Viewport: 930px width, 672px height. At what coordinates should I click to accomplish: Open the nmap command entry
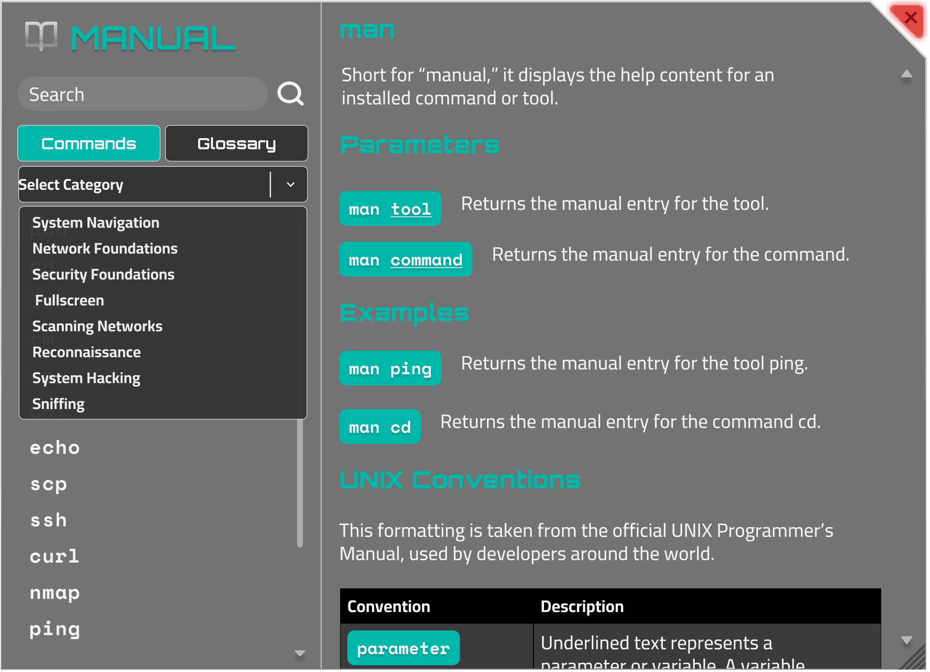(x=55, y=592)
